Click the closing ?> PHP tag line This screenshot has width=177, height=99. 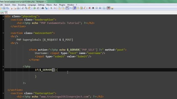(24, 83)
